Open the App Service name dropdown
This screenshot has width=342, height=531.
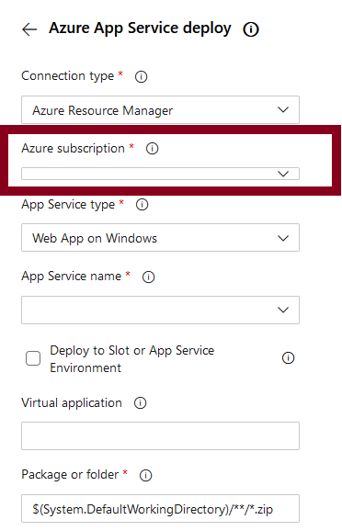(x=160, y=310)
